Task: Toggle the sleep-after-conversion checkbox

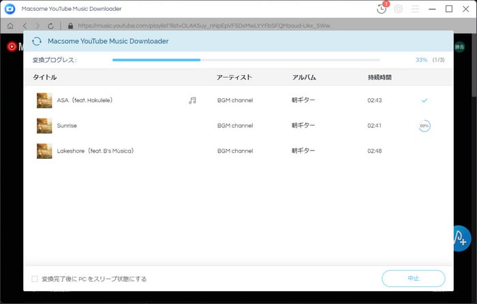Action: click(x=35, y=279)
